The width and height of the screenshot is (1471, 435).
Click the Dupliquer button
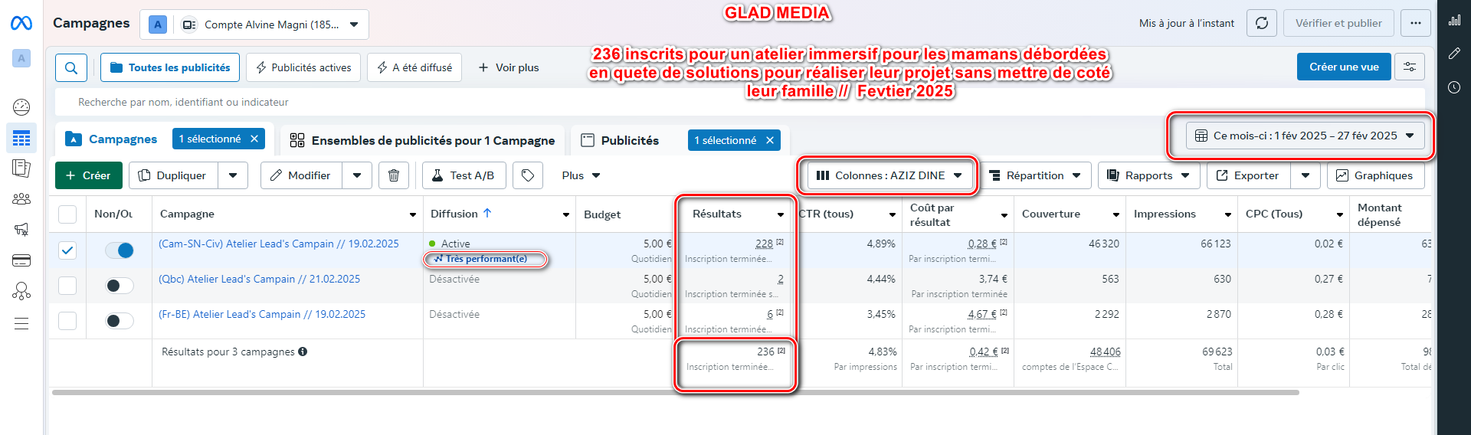pyautogui.click(x=173, y=175)
